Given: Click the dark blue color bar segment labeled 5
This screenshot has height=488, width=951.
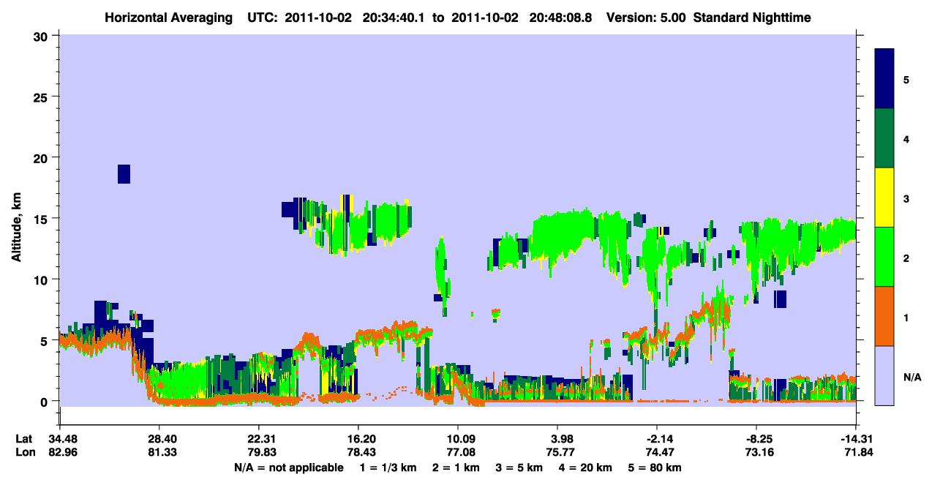Looking at the screenshot, I should pos(884,79).
